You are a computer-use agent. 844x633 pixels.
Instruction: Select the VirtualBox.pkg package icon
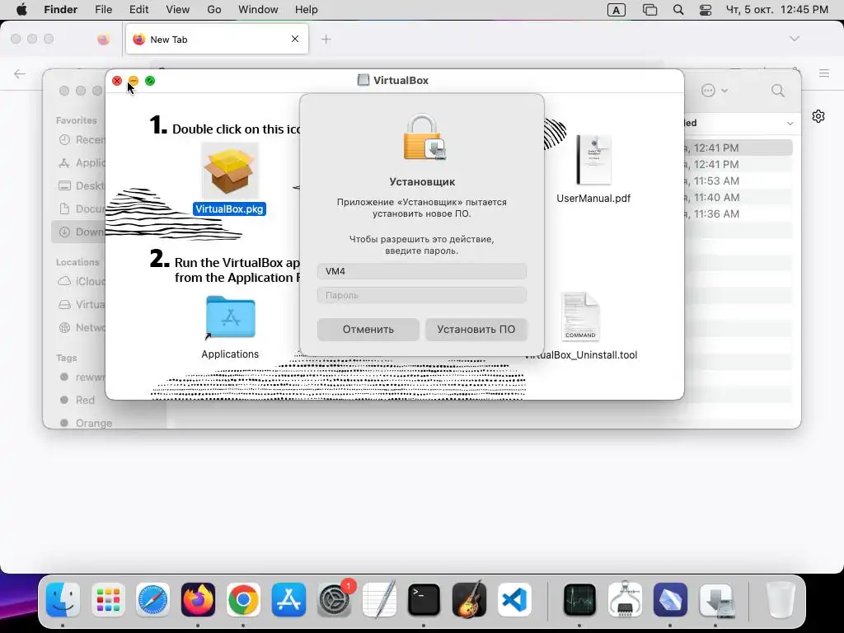click(230, 171)
